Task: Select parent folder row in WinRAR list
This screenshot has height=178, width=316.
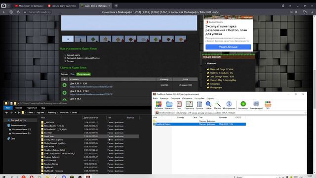Action: tap(199, 121)
